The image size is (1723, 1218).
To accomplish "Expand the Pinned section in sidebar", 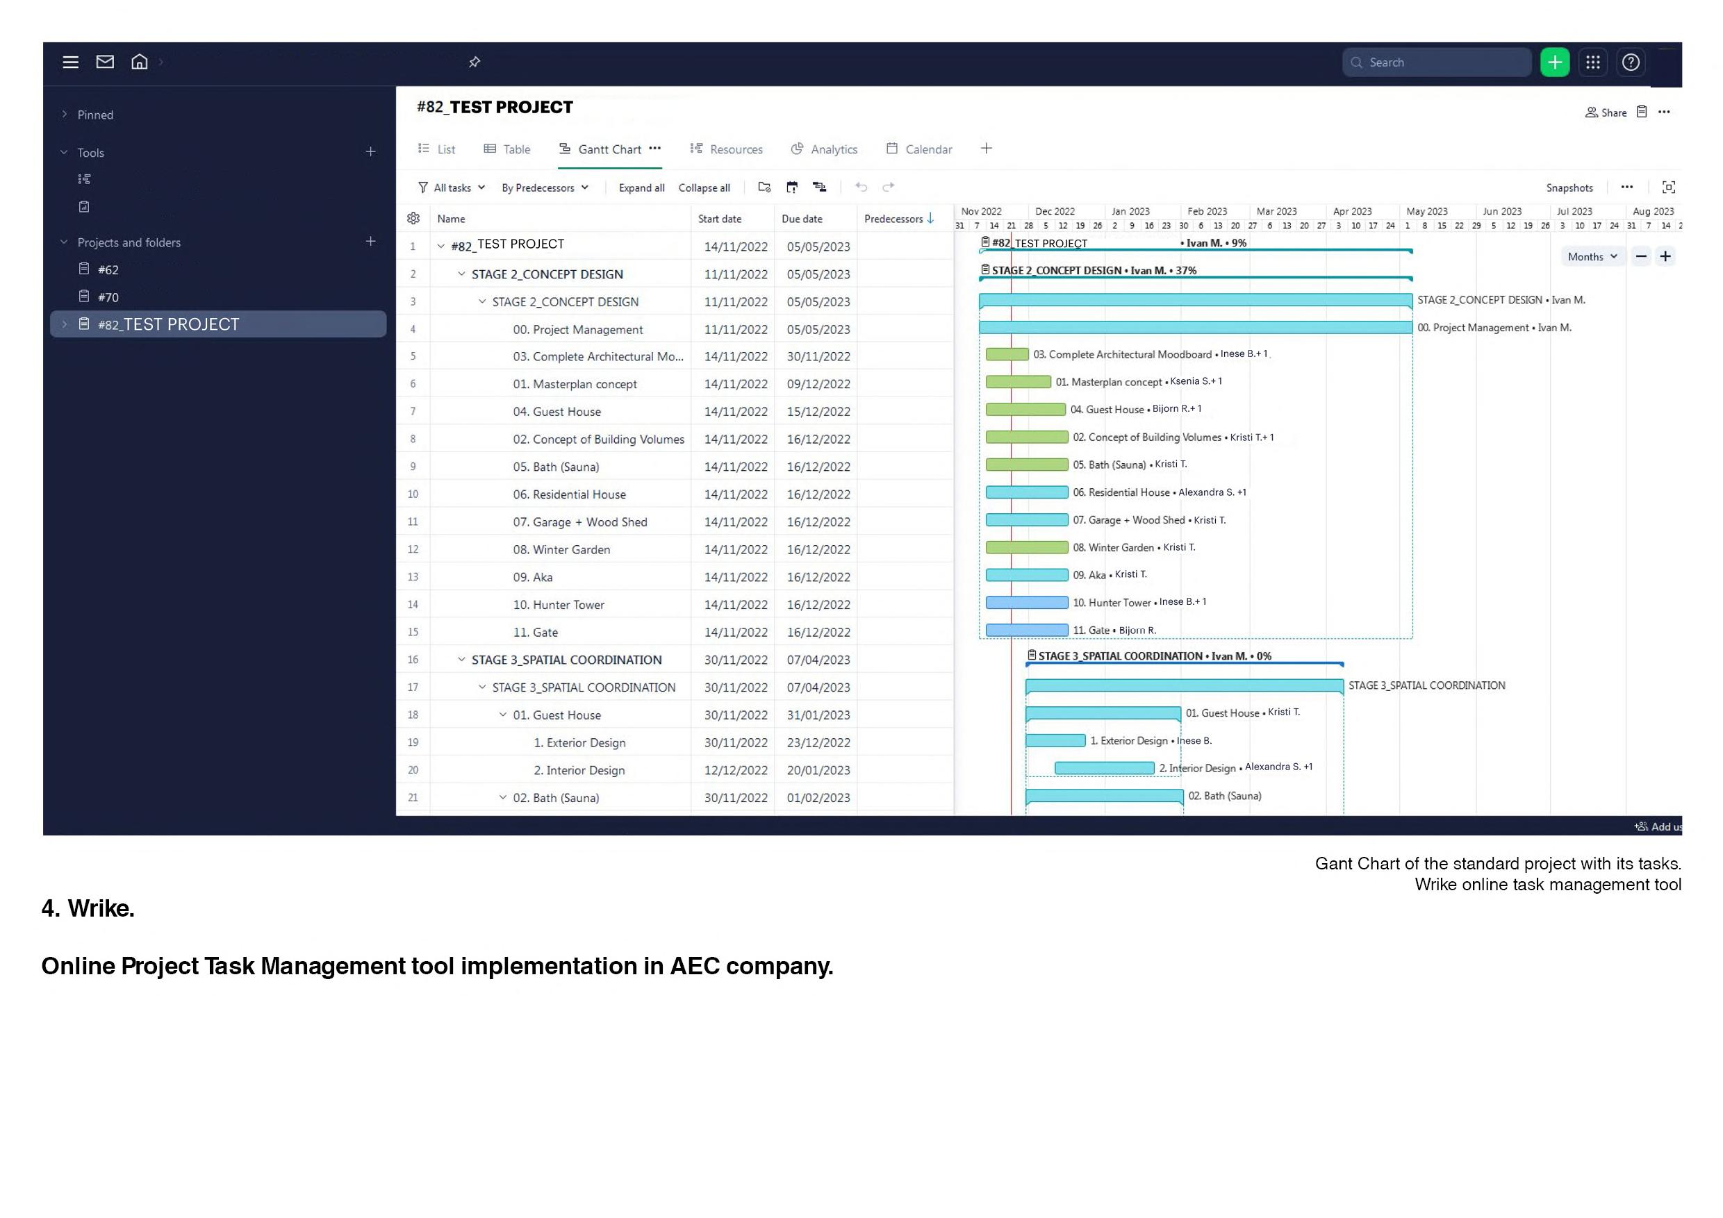I will pos(65,115).
